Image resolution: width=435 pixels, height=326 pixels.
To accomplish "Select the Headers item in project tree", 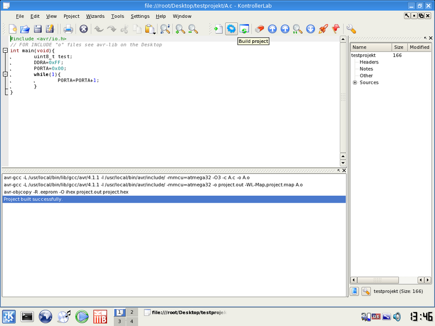I will (x=369, y=62).
